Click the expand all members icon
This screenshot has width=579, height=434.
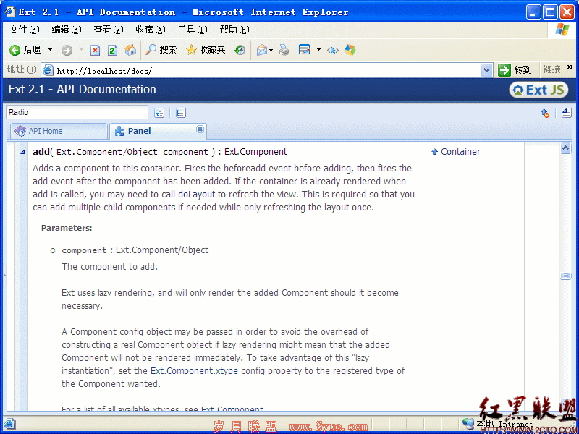pos(567,113)
